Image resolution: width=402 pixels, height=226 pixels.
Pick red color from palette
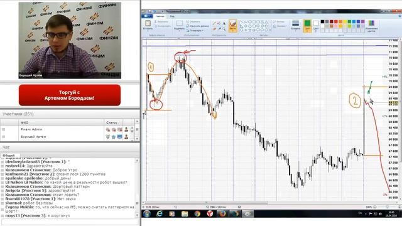pos(336,22)
